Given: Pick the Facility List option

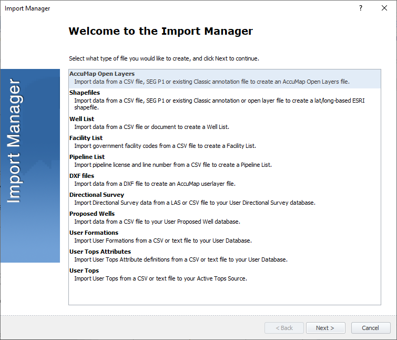Looking at the screenshot, I should point(86,138).
